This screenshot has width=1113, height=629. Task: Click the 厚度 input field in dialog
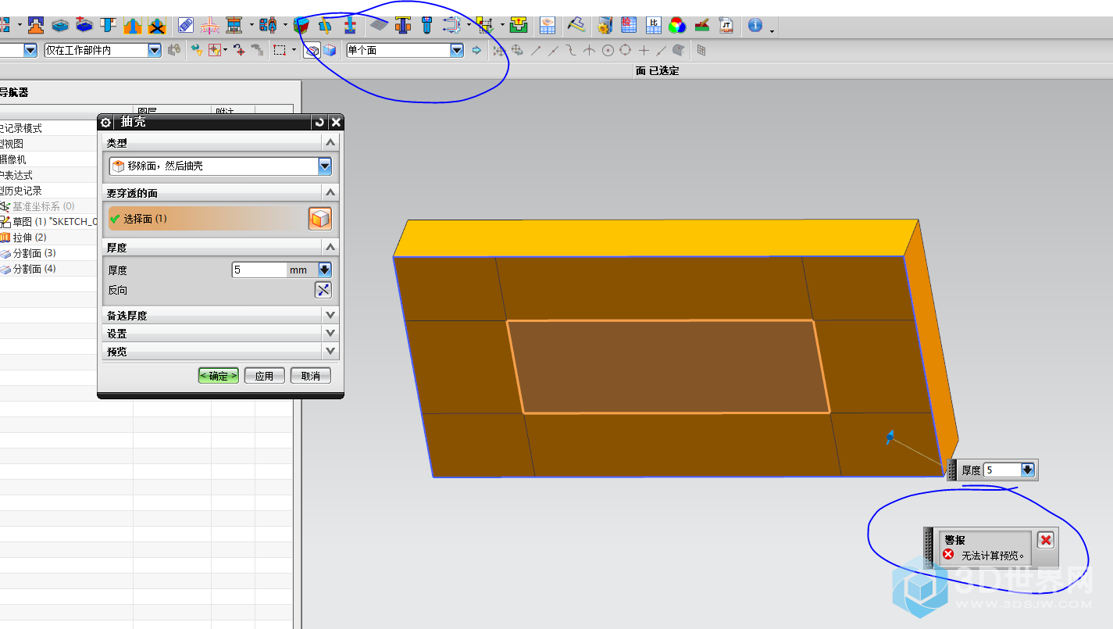coord(259,270)
